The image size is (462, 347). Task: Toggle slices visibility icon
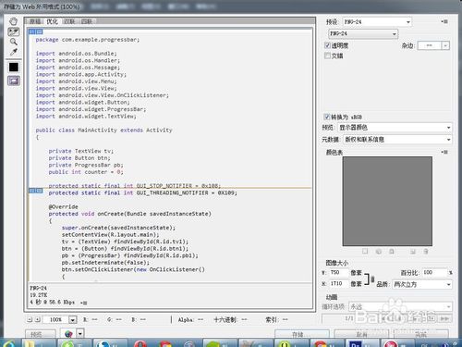click(14, 81)
